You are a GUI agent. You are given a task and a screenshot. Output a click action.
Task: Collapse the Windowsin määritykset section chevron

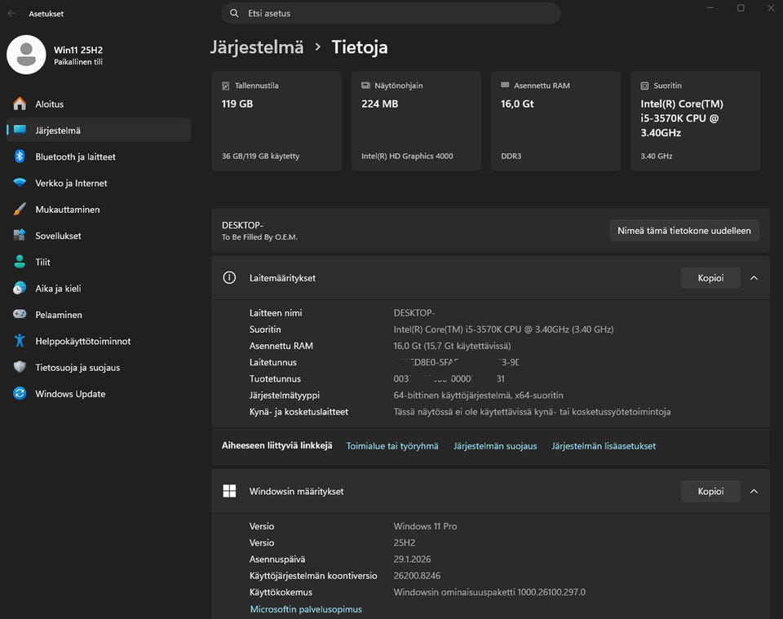click(x=754, y=492)
